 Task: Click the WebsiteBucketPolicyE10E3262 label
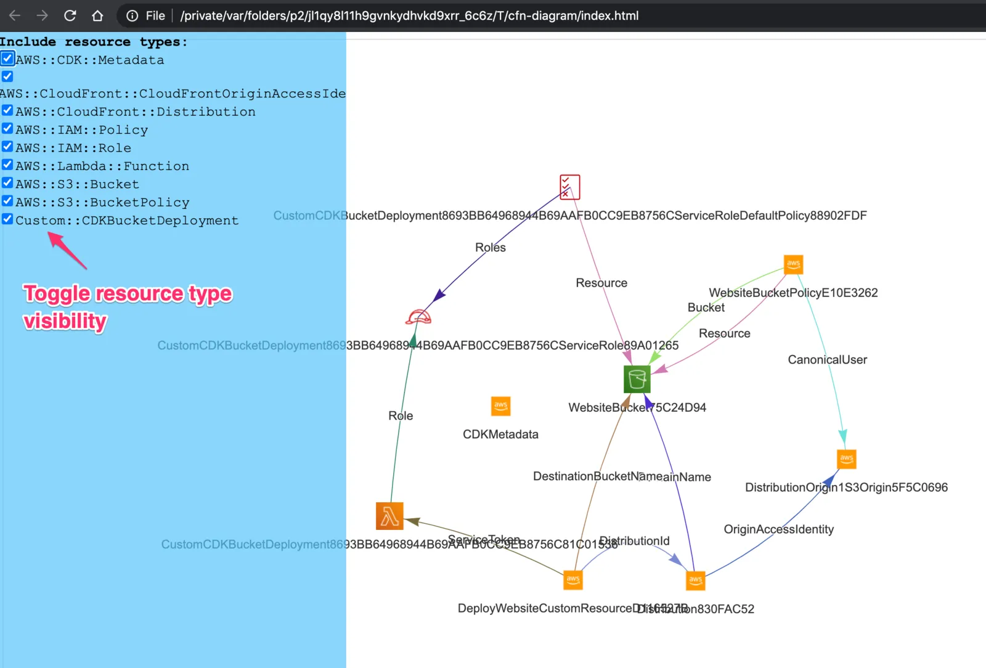[793, 293]
